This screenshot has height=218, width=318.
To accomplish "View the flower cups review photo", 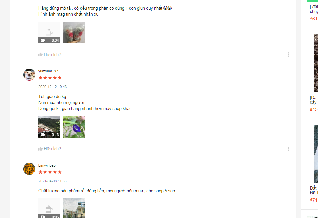I will [x=74, y=32].
